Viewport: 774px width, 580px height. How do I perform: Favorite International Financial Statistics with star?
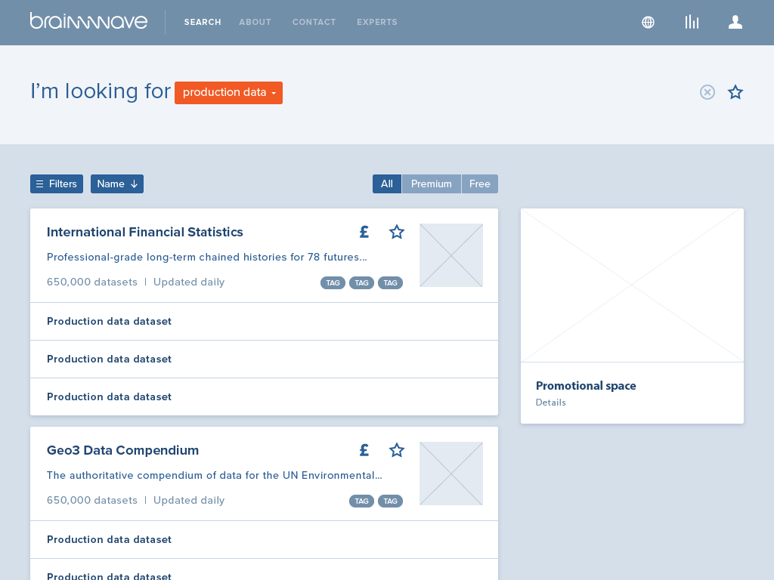click(397, 232)
